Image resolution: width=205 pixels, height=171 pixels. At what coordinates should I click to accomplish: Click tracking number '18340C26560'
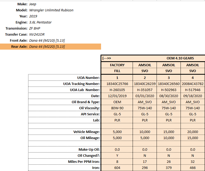pyautogui.click(x=169, y=84)
